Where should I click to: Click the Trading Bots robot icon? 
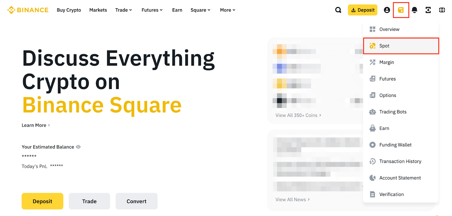(x=373, y=112)
